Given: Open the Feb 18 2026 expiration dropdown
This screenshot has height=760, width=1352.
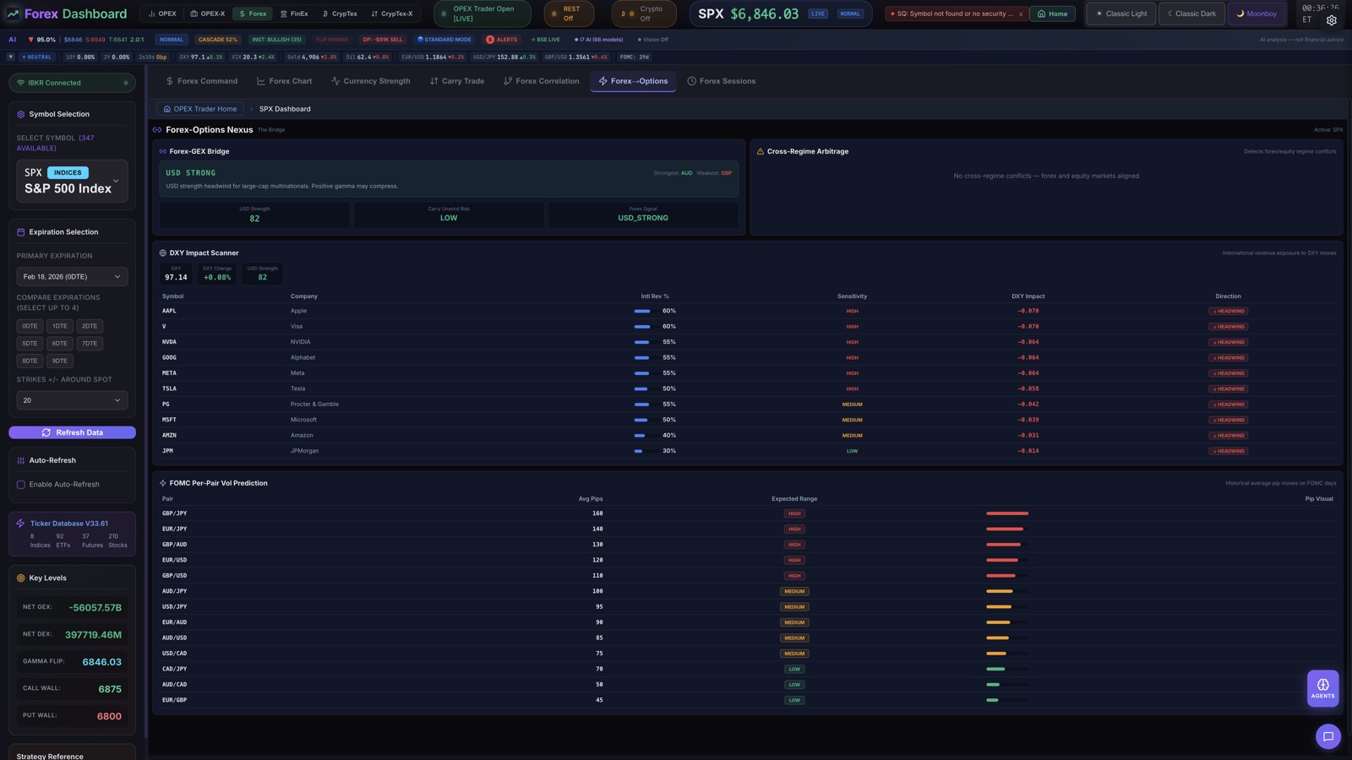Looking at the screenshot, I should click(72, 276).
